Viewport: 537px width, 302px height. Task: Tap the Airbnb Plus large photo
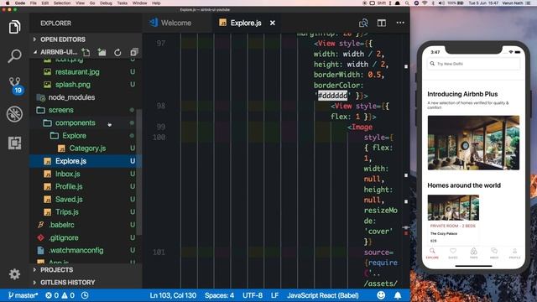[473, 143]
